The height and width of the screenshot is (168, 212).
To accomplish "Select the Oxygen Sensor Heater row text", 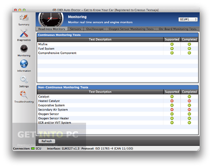I will click(53, 118).
